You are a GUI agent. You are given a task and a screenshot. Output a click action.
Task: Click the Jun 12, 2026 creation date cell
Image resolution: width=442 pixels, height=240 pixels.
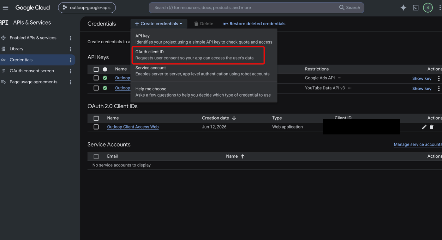click(214, 127)
